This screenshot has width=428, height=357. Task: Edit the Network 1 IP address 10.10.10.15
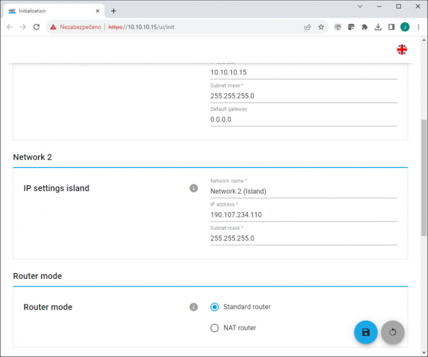tap(304, 72)
